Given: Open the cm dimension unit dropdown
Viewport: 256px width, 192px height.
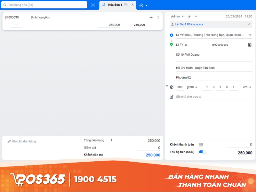Looking at the screenshot, I should [247, 87].
